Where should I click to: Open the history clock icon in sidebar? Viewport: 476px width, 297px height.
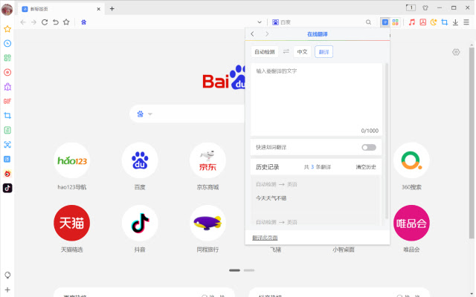(x=7, y=43)
